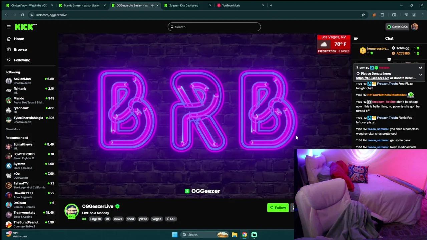This screenshot has height=240, width=427.
Task: Select the vegas tag
Action: point(157,219)
